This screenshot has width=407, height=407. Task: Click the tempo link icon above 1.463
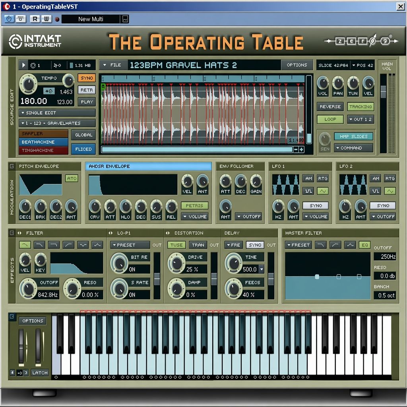(x=49, y=91)
